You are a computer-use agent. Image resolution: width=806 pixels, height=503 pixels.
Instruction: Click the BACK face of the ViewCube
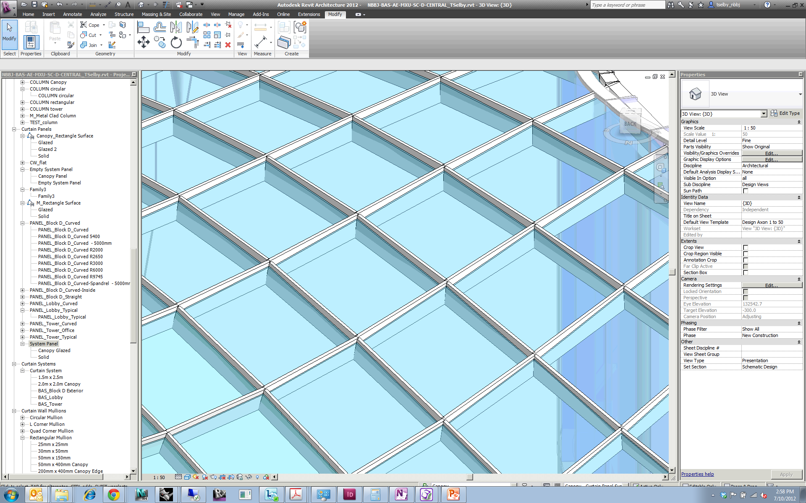630,123
